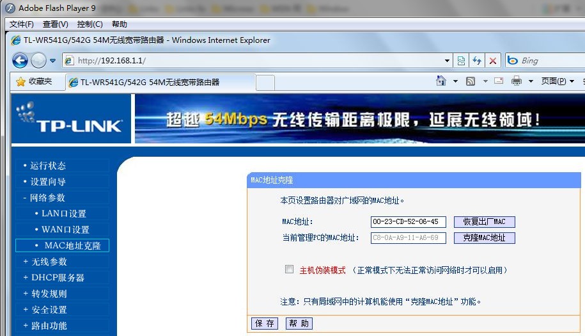Select WAN口设置 in the sidebar
Image resolution: width=585 pixels, height=336 pixels.
click(65, 230)
